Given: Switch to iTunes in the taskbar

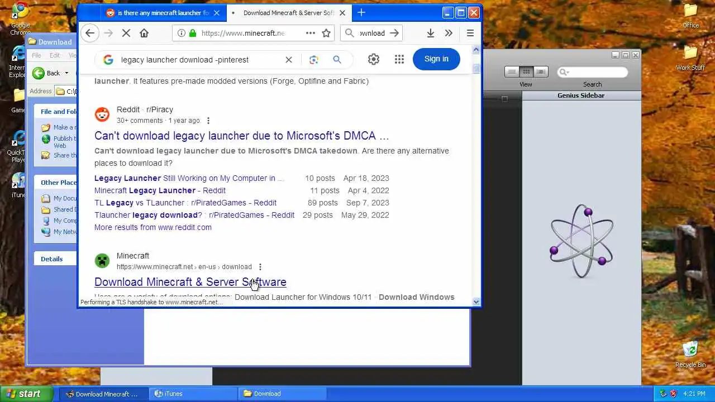Looking at the screenshot, I should click(193, 394).
